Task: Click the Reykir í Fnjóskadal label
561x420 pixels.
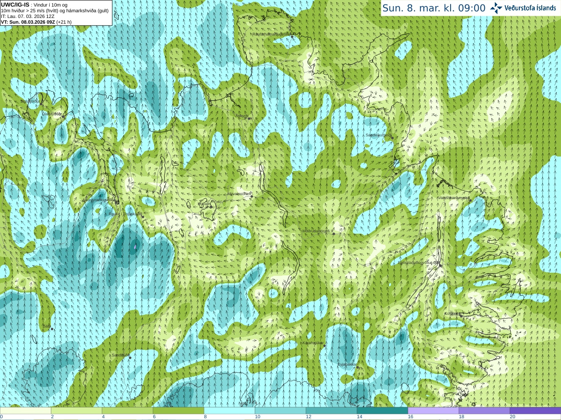Action: 126,214
